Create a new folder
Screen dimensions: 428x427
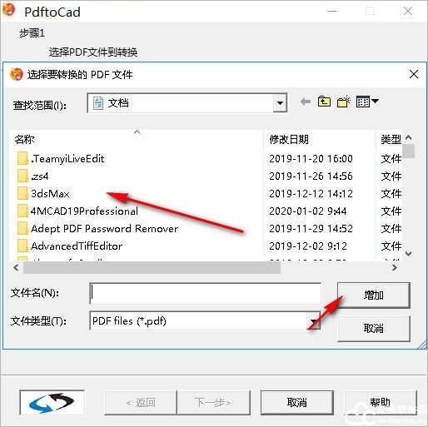[x=344, y=102]
